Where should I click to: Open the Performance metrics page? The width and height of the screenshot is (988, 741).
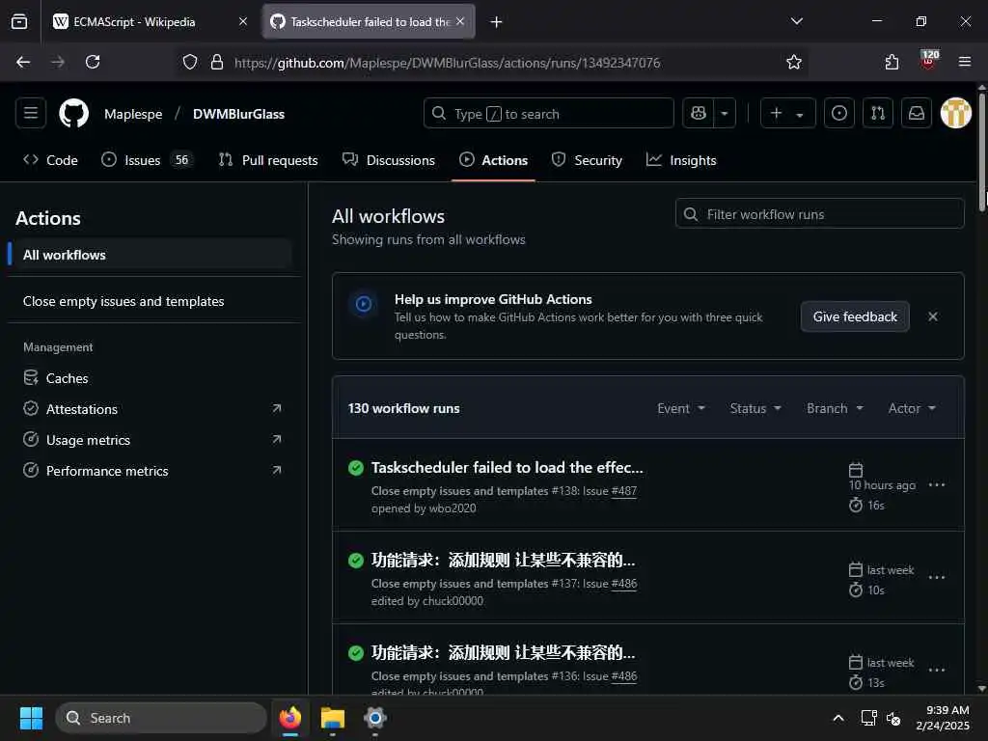coord(152,471)
